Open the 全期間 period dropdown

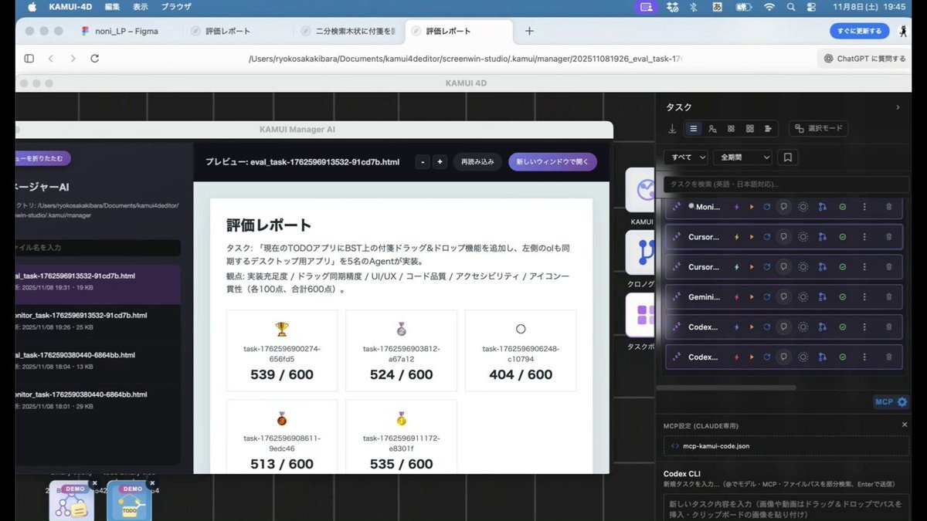point(742,157)
